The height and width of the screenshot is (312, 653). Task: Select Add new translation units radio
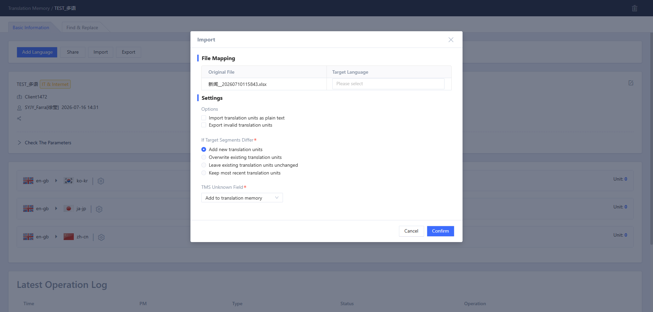(204, 149)
